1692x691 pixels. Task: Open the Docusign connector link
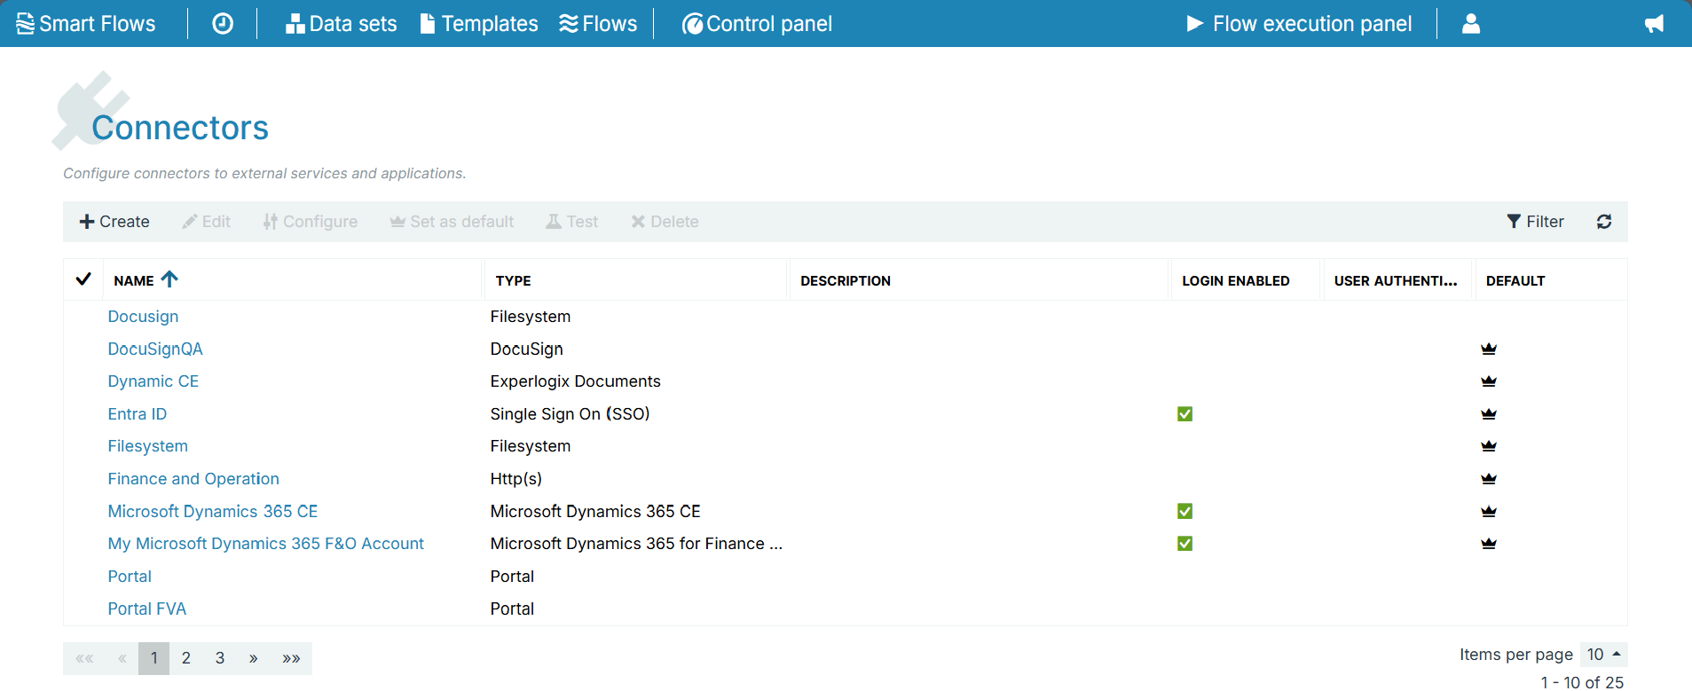point(143,317)
